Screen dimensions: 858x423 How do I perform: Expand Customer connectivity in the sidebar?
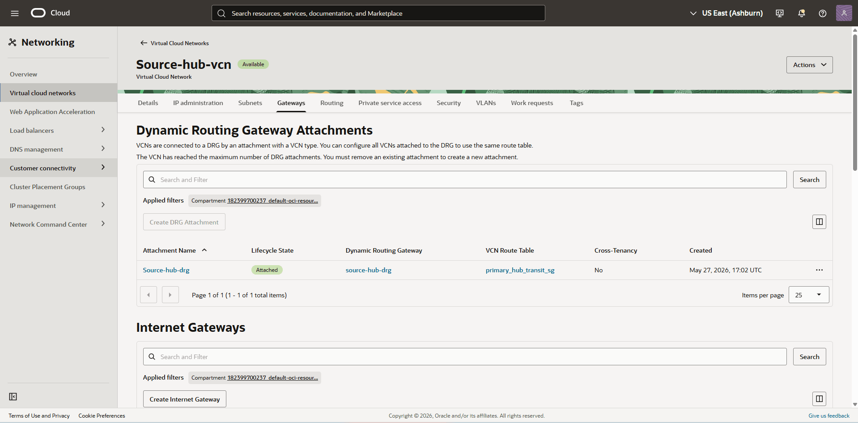point(103,167)
